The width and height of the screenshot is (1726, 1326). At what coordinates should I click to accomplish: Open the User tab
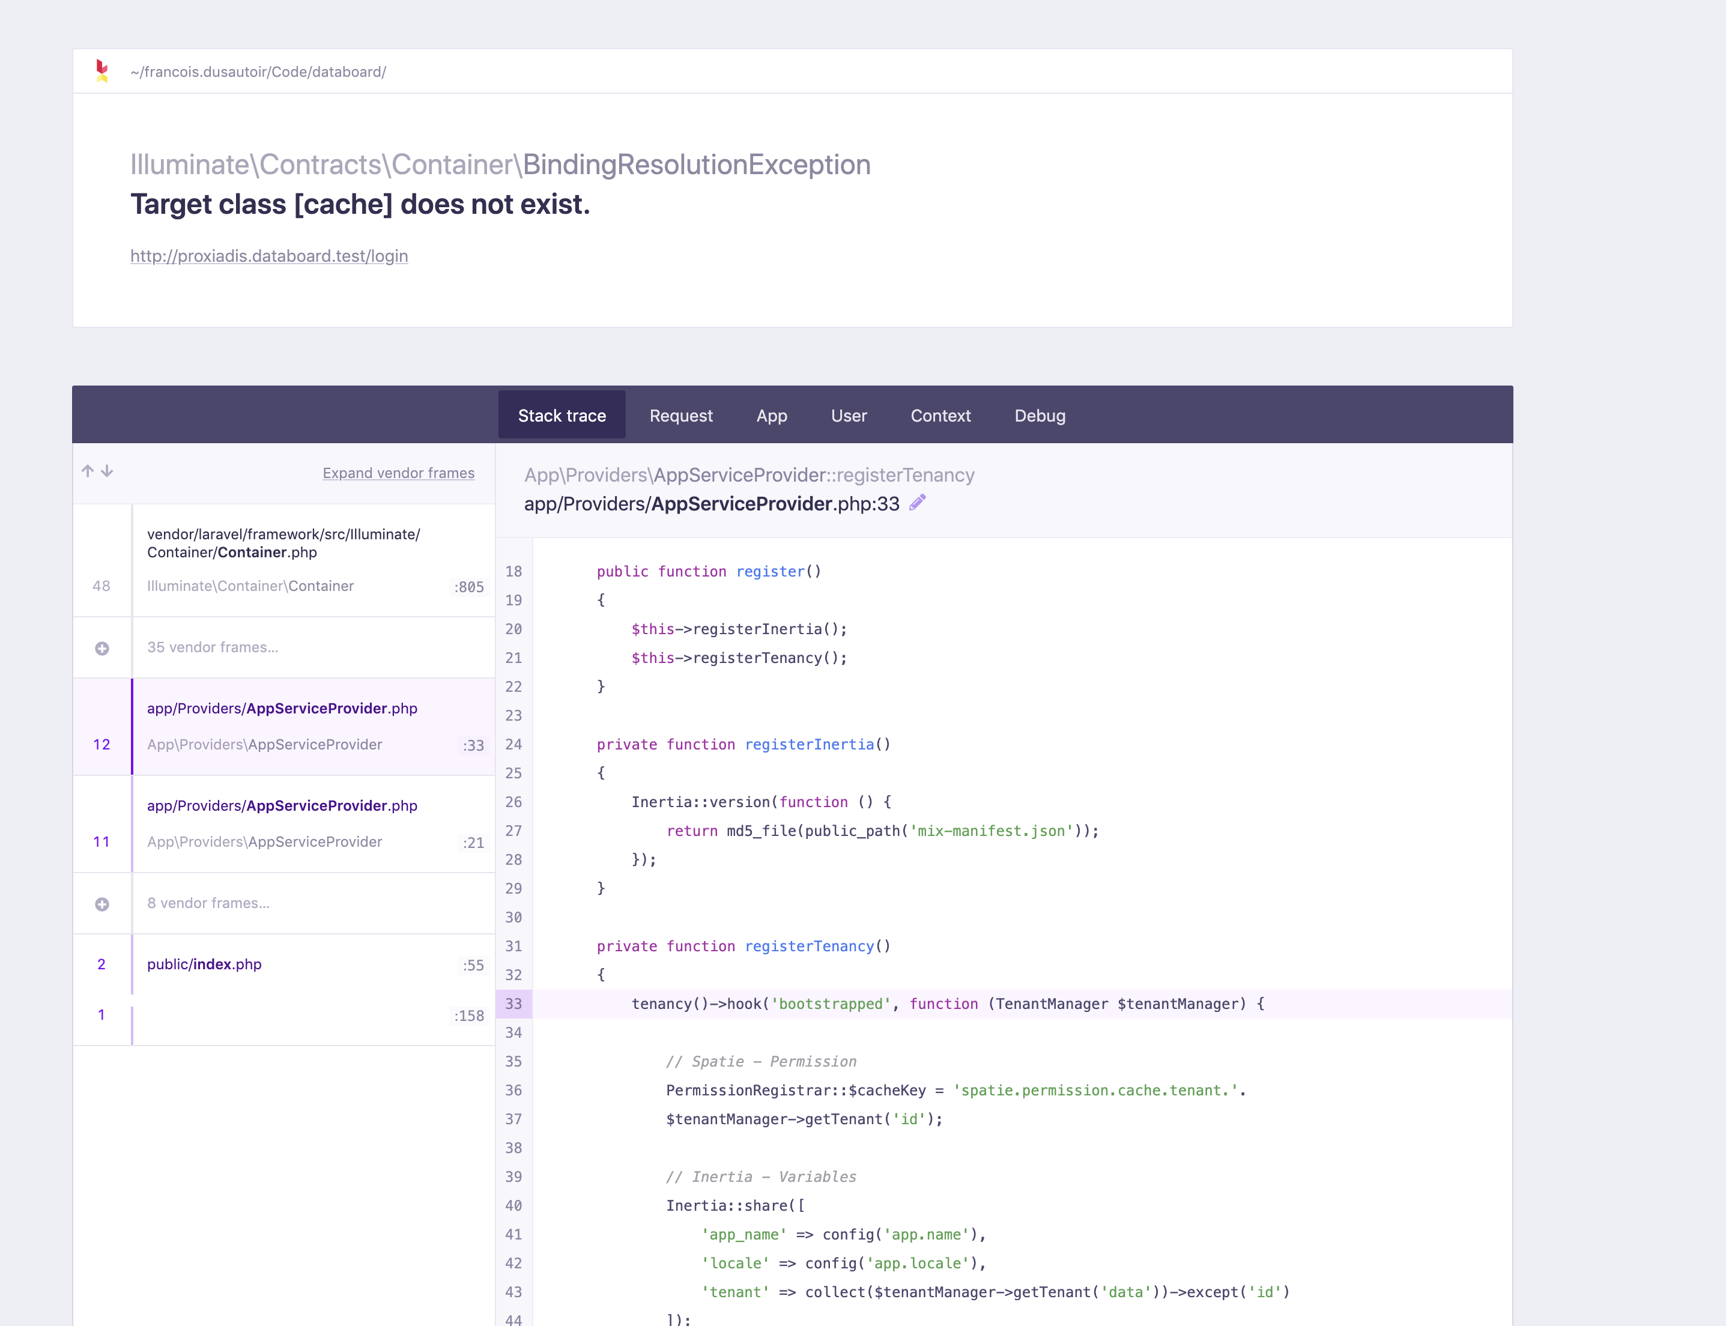[849, 415]
